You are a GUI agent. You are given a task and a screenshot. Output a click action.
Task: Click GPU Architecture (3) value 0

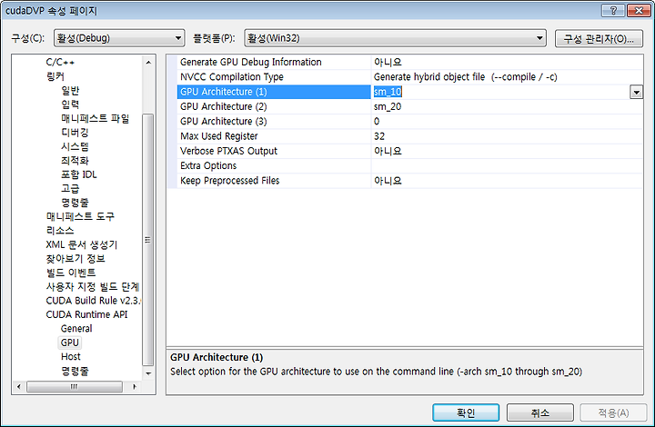[x=507, y=122]
